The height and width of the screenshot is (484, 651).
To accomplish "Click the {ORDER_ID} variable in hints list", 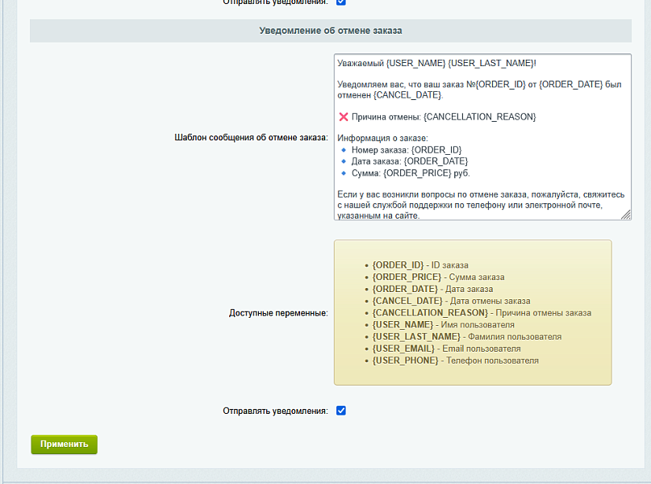I will coord(398,265).
